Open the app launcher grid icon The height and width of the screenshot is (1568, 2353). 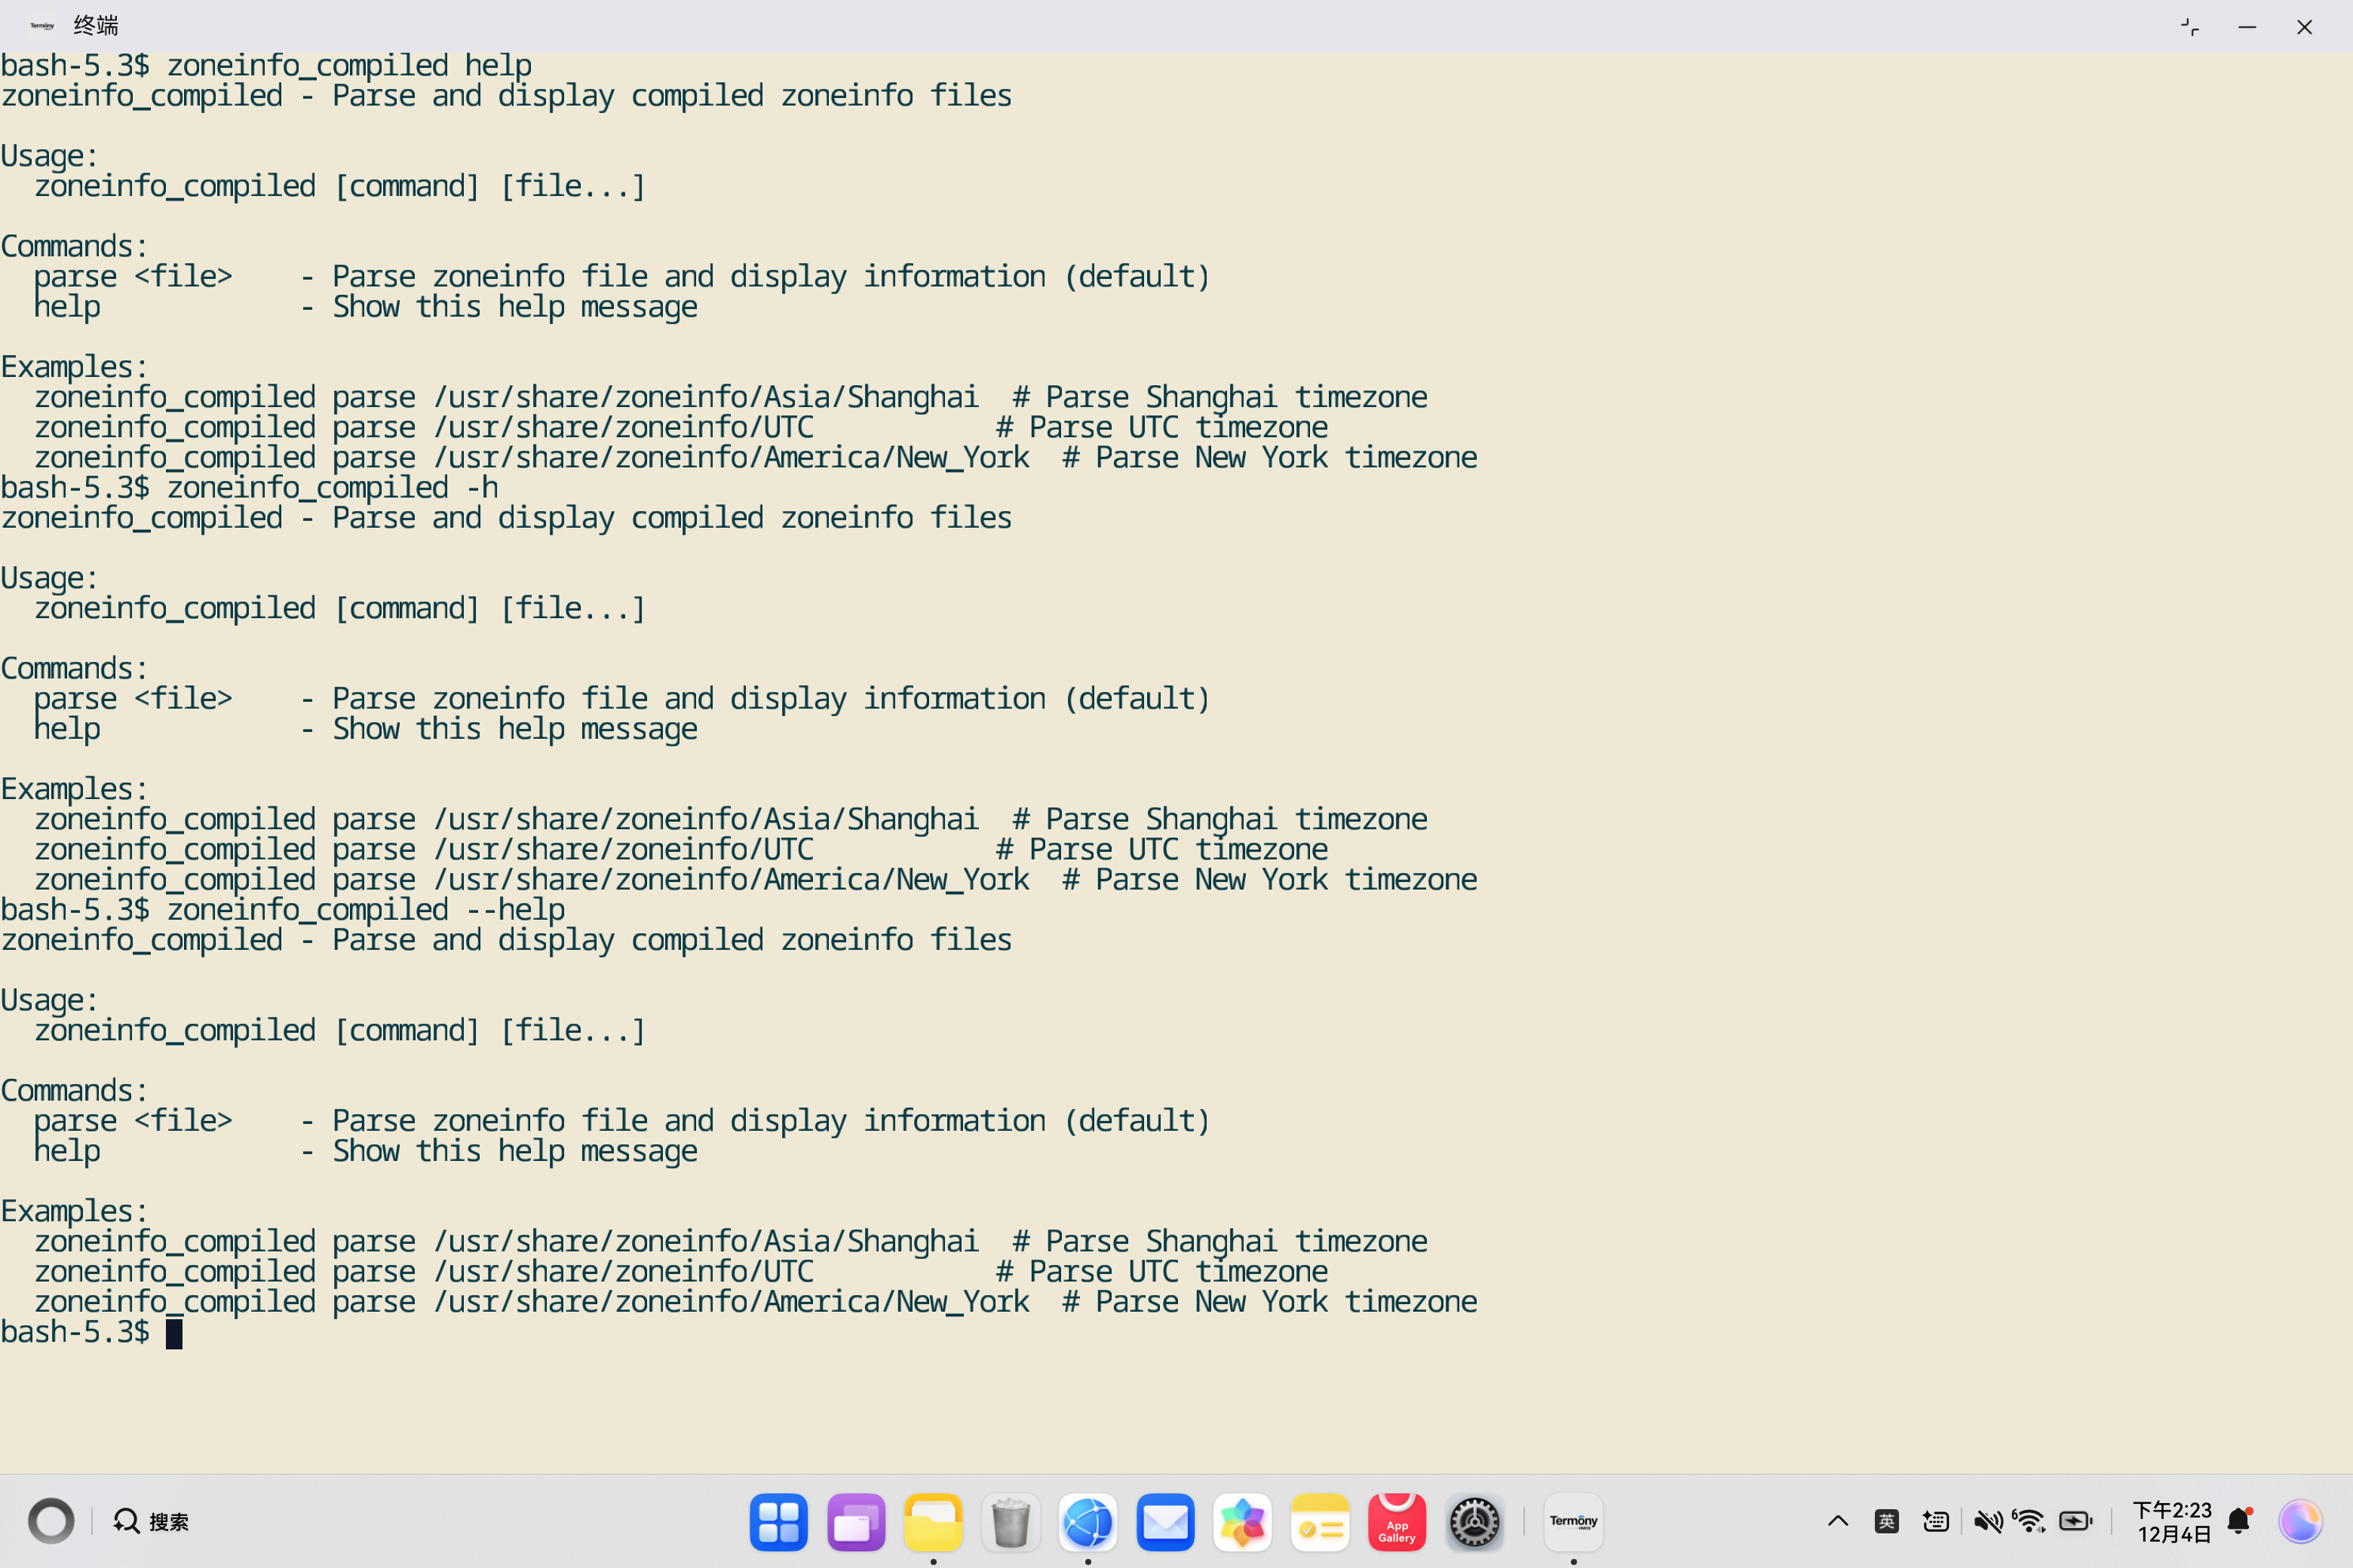[x=778, y=1522]
